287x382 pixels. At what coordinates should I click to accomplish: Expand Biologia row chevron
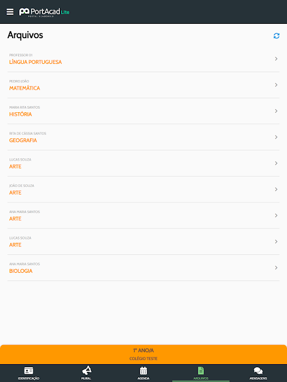[276, 267]
